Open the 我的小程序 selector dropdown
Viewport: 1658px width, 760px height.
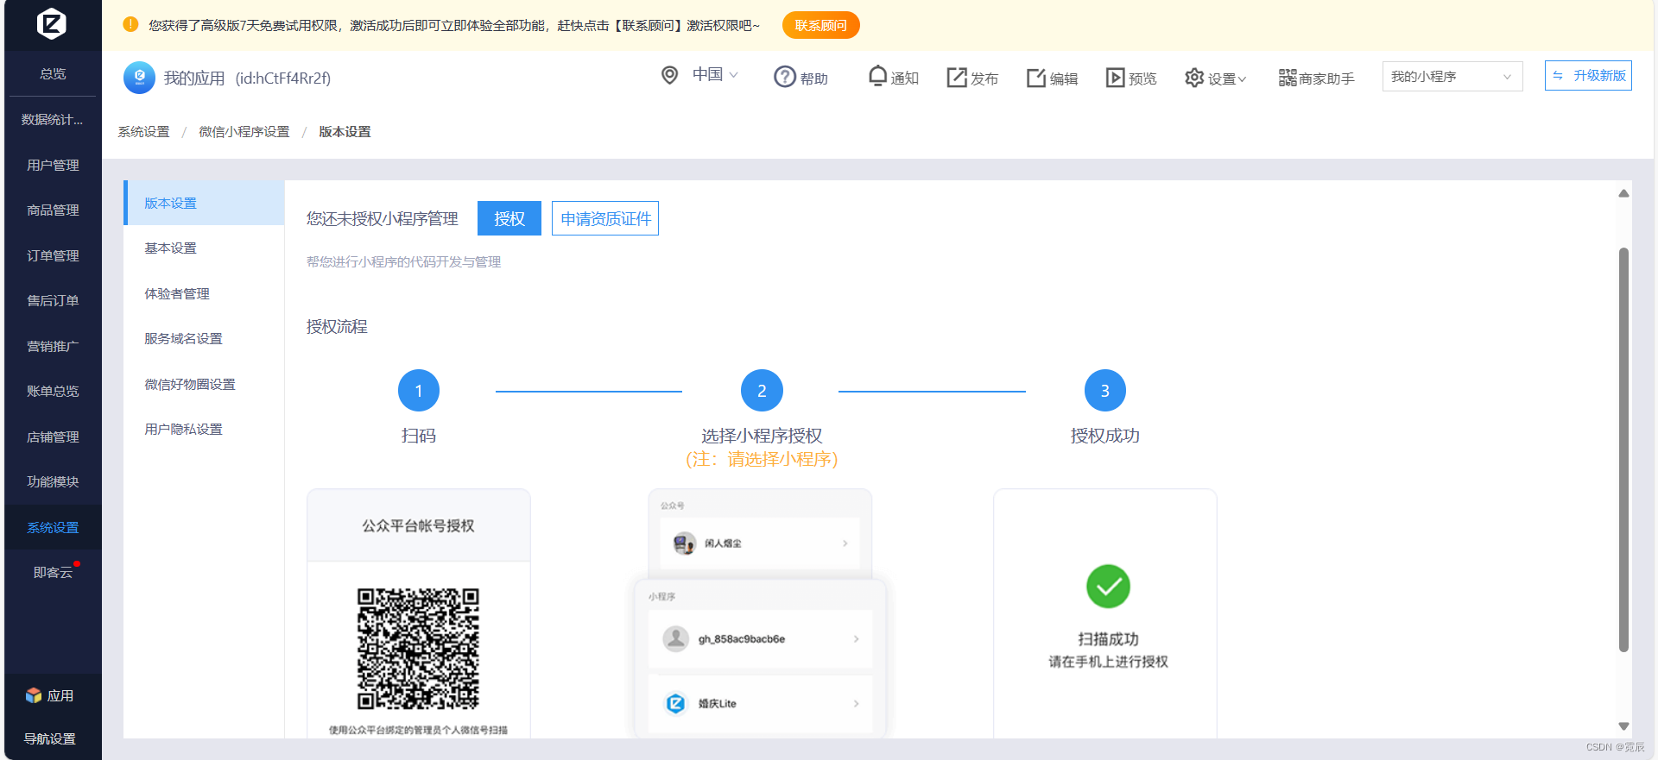pos(1452,77)
